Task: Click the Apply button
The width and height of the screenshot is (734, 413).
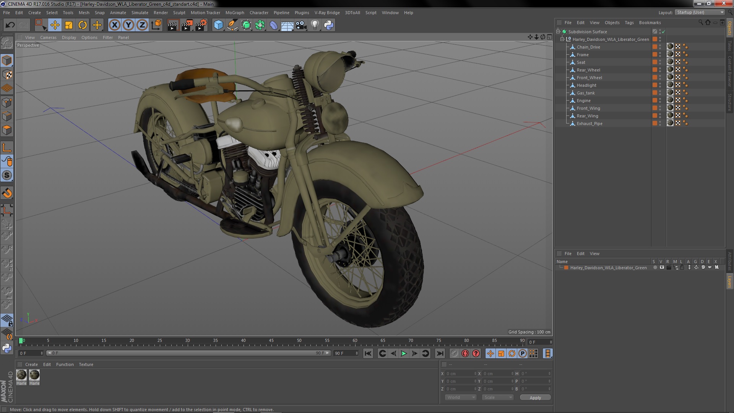Action: click(535, 398)
